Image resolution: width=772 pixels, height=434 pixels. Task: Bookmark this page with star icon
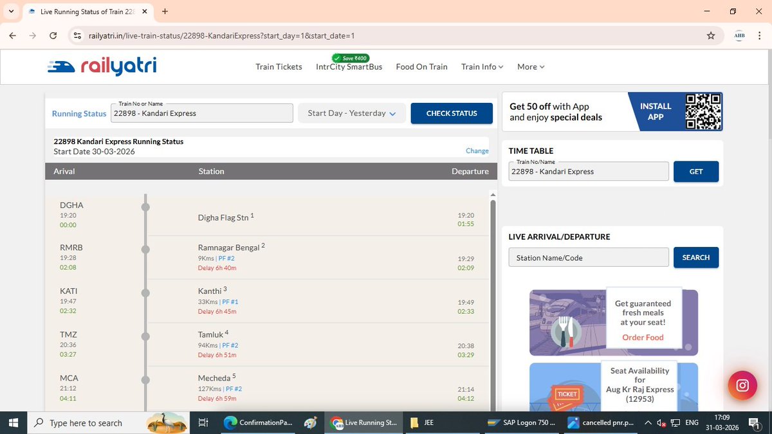point(711,36)
